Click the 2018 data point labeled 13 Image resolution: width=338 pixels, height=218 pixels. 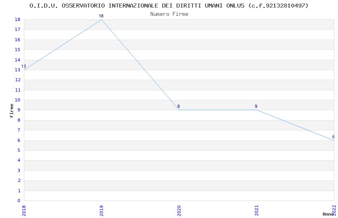pos(24,70)
